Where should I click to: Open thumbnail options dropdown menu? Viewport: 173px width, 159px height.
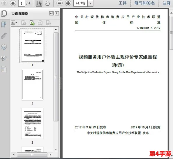14,23
